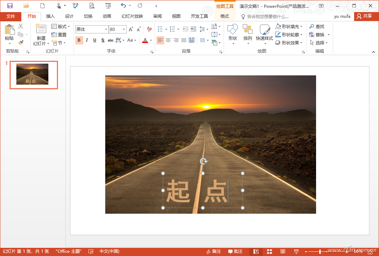Switch to reading view
This screenshot has height=256, width=379.
283,251
